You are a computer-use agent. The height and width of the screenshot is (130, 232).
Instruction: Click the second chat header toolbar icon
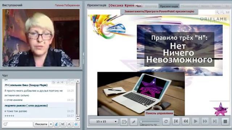click(58, 82)
